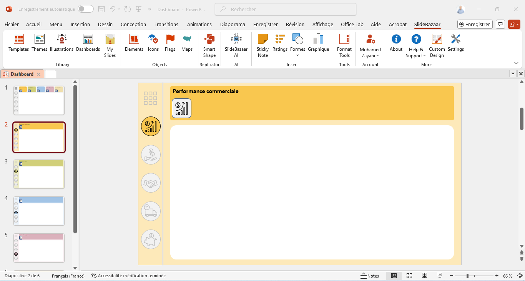Open the Illustrations library icon
Screen dimensions: 525x281
[x=61, y=43]
